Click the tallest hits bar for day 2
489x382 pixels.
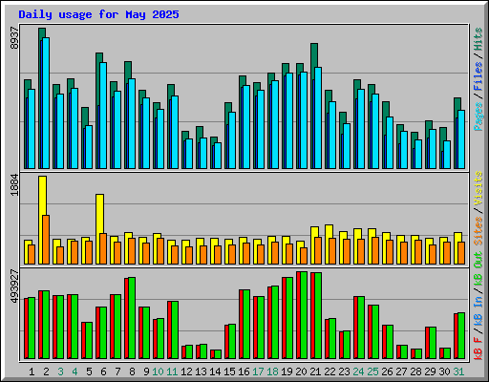[x=42, y=32]
